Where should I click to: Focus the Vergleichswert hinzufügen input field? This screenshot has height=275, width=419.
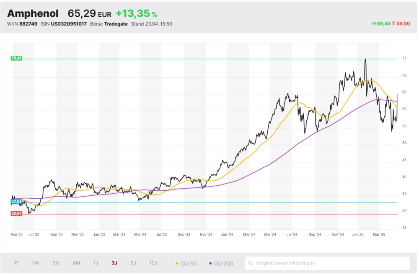click(x=331, y=263)
